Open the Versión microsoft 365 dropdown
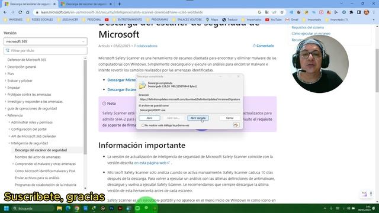Image resolution: width=379 pixels, height=213 pixels. pos(46,41)
